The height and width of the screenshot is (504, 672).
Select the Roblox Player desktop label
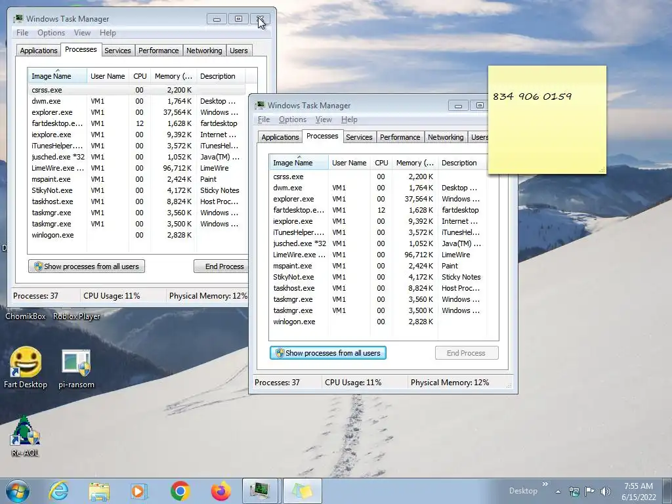coord(76,316)
